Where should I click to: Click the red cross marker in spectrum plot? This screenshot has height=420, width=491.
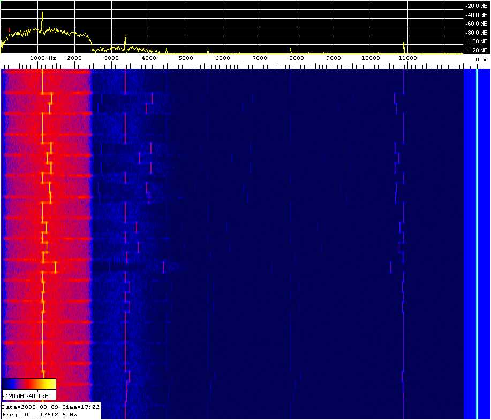9,30
